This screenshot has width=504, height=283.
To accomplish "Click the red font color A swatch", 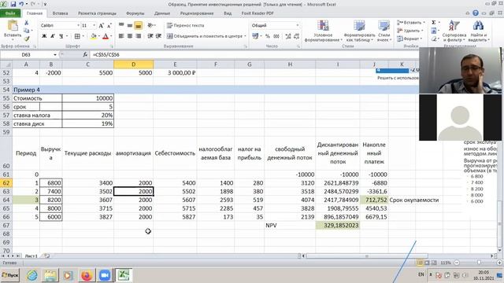I will [x=106, y=37].
